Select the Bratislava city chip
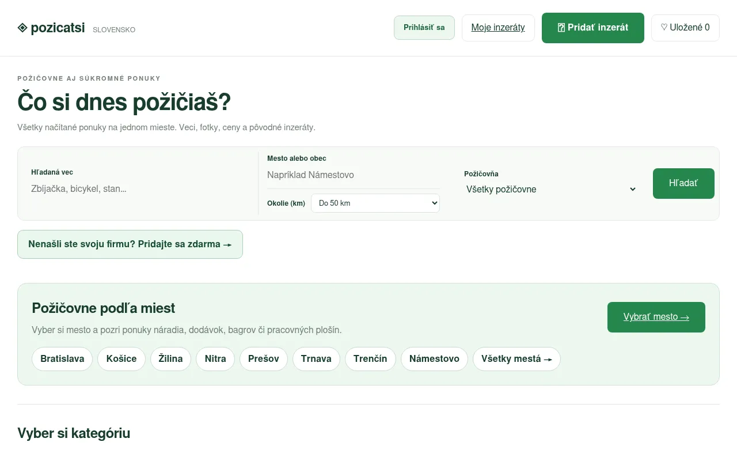The height and width of the screenshot is (461, 737). [x=62, y=359]
